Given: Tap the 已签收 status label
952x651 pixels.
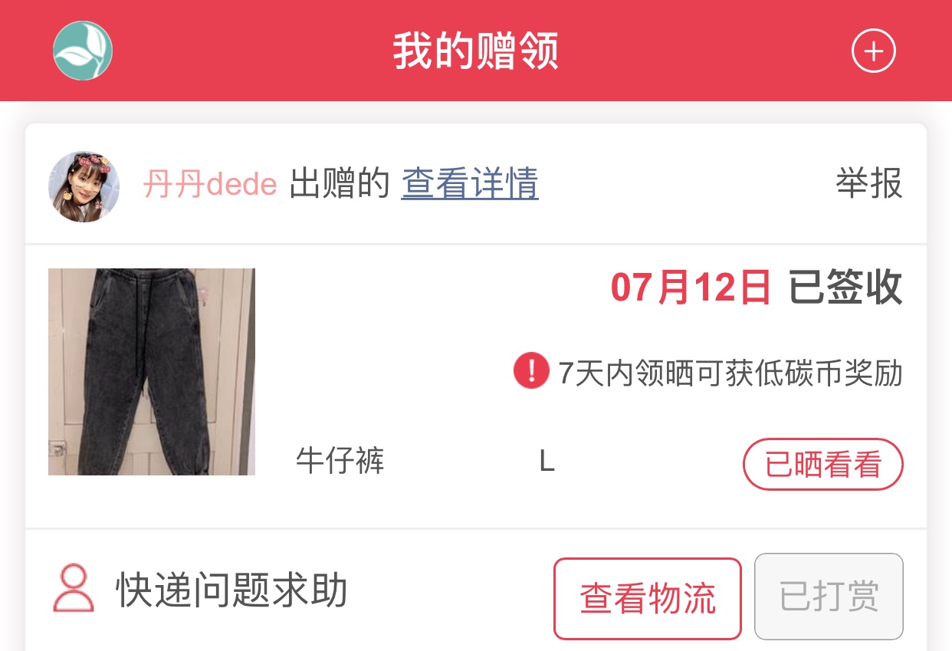Looking at the screenshot, I should (x=845, y=288).
